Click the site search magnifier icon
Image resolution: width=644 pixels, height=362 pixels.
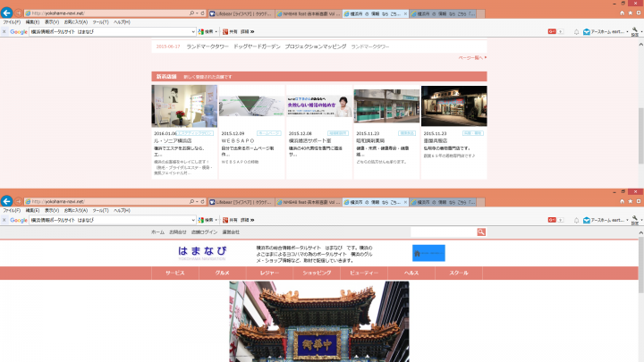[x=481, y=232]
